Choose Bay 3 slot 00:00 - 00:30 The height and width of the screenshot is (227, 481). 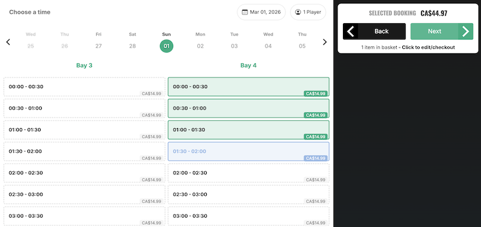pos(84,87)
